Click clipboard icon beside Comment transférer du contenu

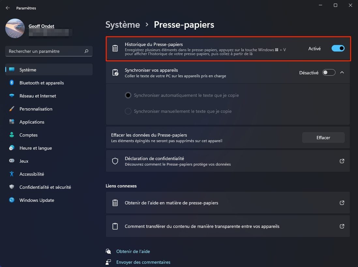[115, 226]
